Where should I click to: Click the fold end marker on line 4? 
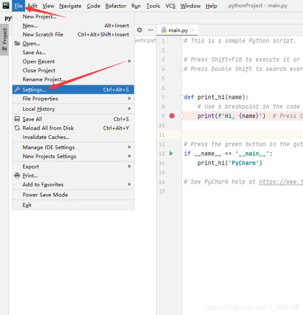tap(181, 69)
